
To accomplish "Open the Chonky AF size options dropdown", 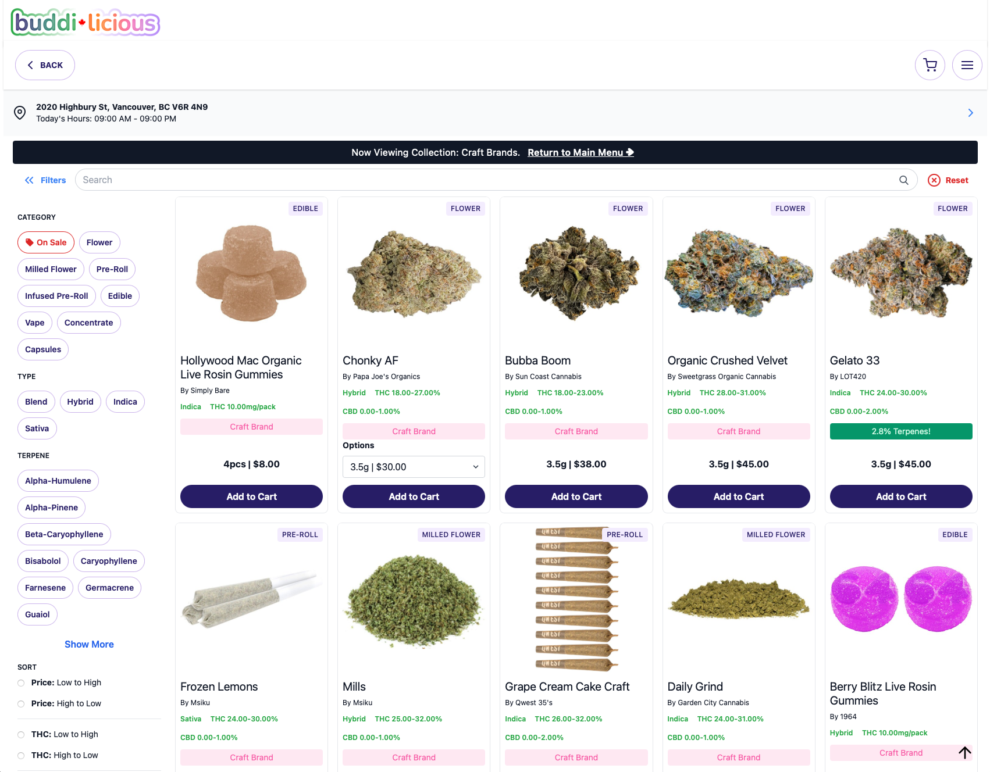I will coord(414,467).
